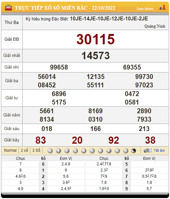Select digit ball 7 filter
This screenshot has width=170, height=199.
109,151
